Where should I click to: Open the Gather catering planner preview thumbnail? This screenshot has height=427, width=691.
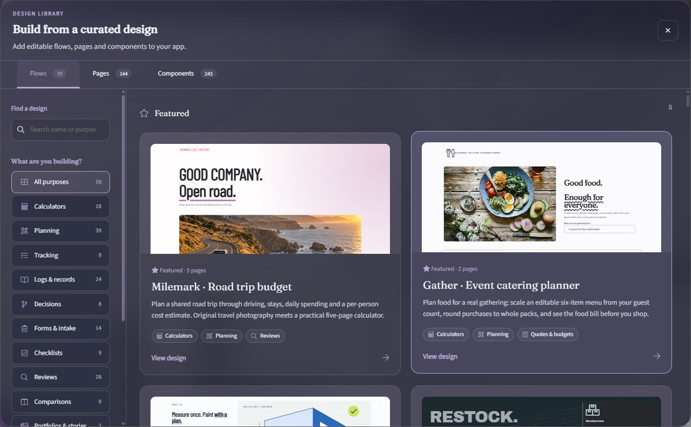[x=541, y=197]
